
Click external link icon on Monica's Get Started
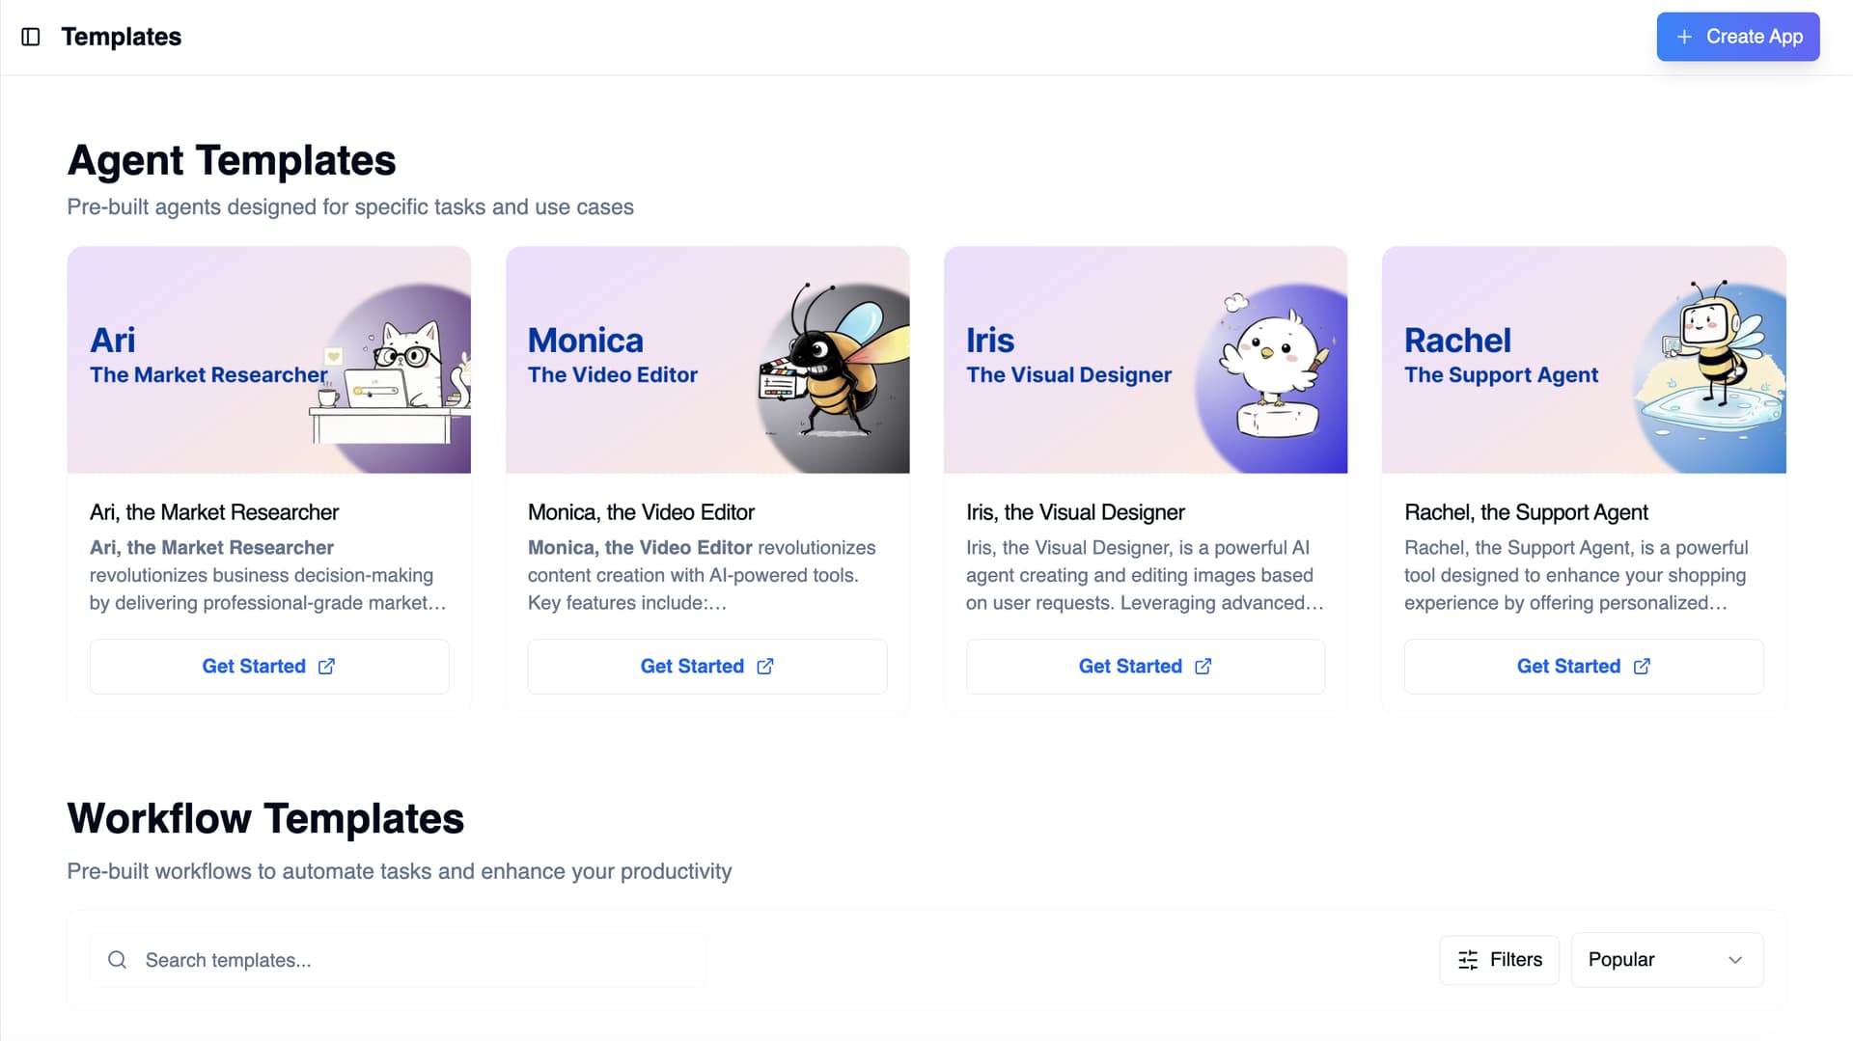coord(765,667)
